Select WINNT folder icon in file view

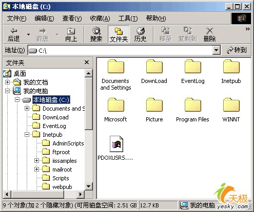[231, 104]
